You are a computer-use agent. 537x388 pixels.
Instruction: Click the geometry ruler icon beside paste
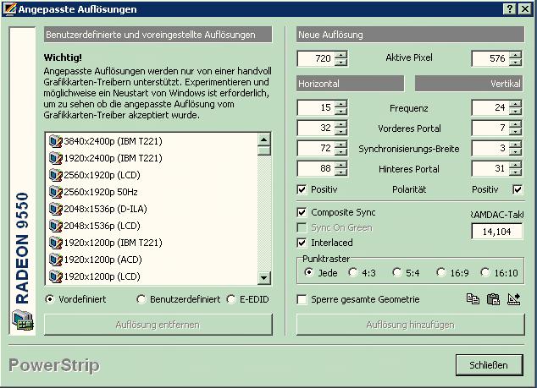point(513,299)
